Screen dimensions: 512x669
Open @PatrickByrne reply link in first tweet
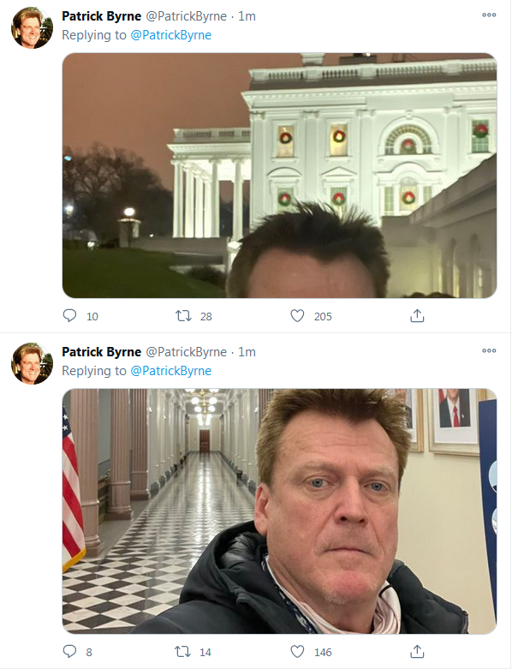[x=171, y=35]
